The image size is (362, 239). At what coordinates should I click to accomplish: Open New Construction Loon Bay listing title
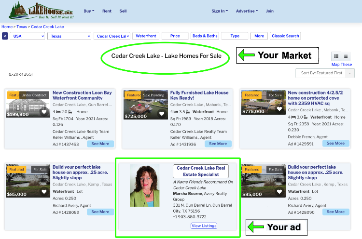click(82, 95)
